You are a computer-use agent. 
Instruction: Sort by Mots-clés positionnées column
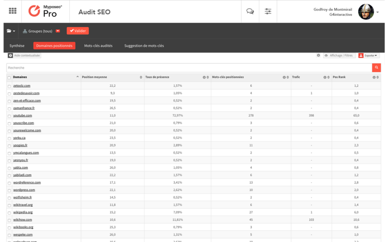(288, 77)
